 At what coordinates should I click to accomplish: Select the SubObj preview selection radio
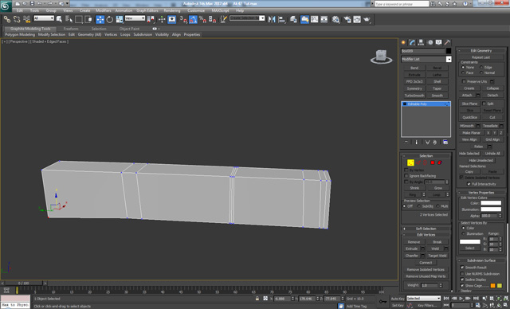click(419, 206)
